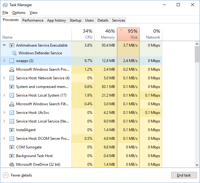
Task: Click the wsappx gear icon
Action: 12,61
